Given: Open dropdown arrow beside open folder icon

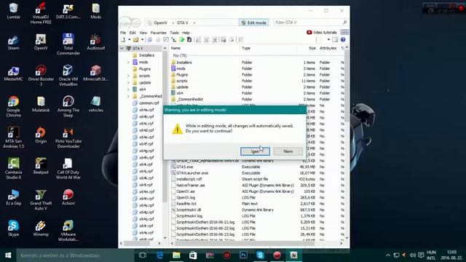Looking at the screenshot, I should coord(142,40).
